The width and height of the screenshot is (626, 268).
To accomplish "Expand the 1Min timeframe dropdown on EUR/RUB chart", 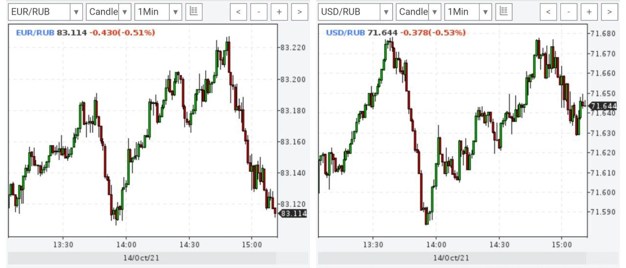I will (x=158, y=11).
